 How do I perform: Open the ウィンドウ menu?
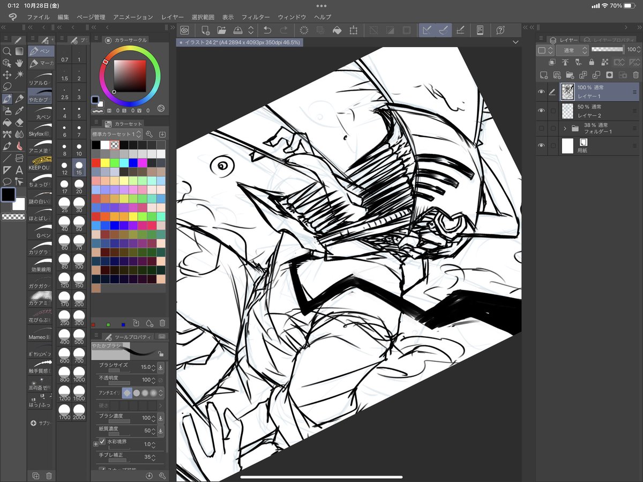point(292,17)
